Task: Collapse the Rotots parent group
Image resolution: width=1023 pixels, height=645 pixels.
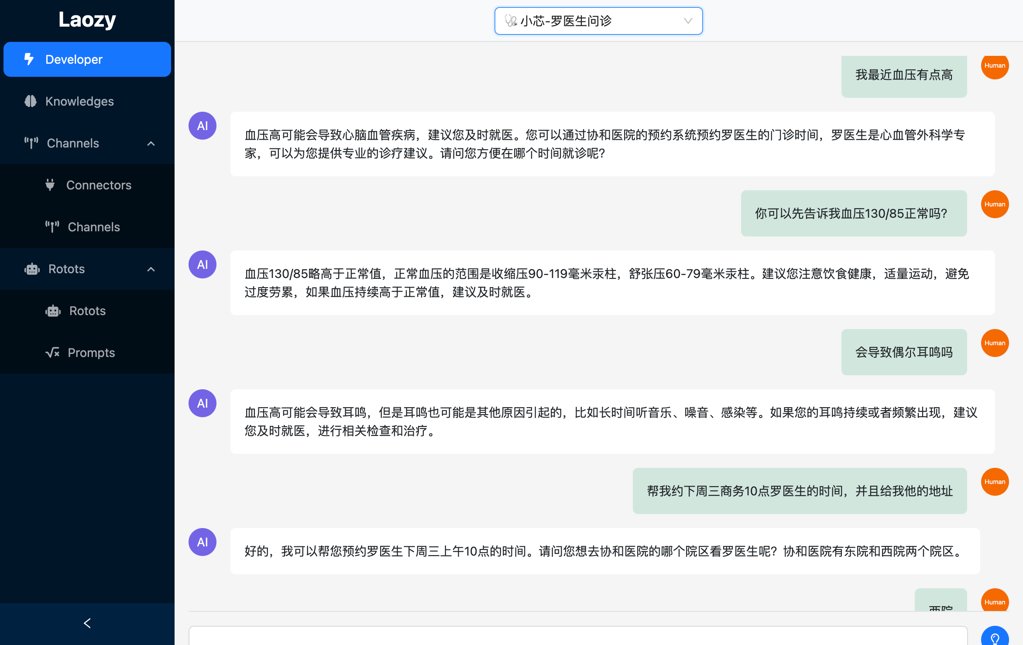Action: click(x=87, y=269)
